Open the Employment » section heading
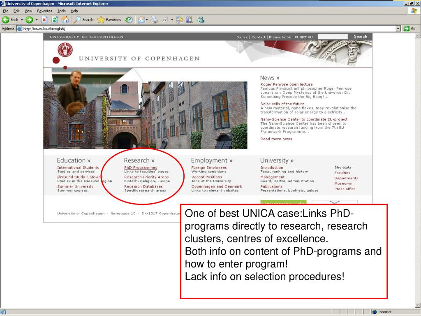 coord(212,160)
